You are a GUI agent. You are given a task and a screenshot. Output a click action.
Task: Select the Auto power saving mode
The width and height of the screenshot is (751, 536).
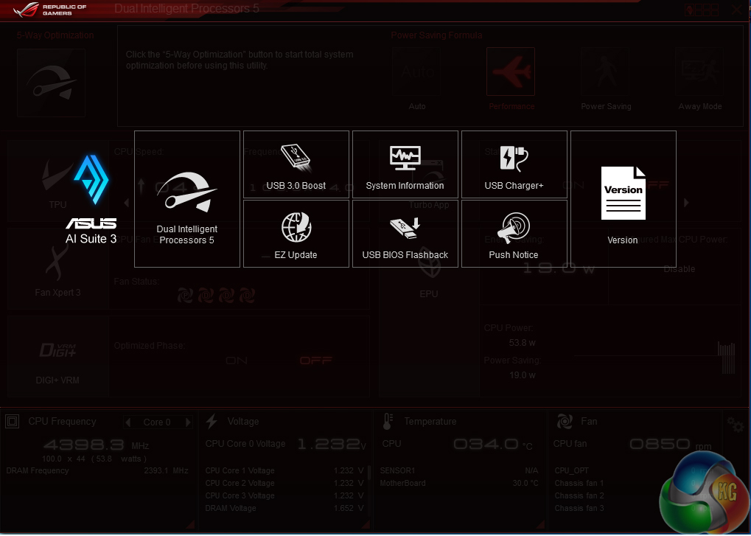416,72
